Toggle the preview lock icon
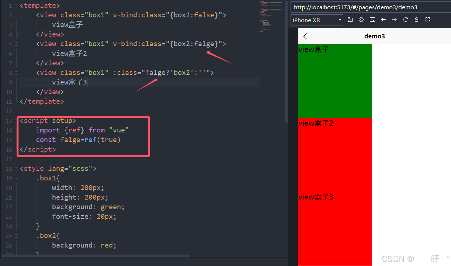Viewport: 451px width, 266px height. [416, 20]
